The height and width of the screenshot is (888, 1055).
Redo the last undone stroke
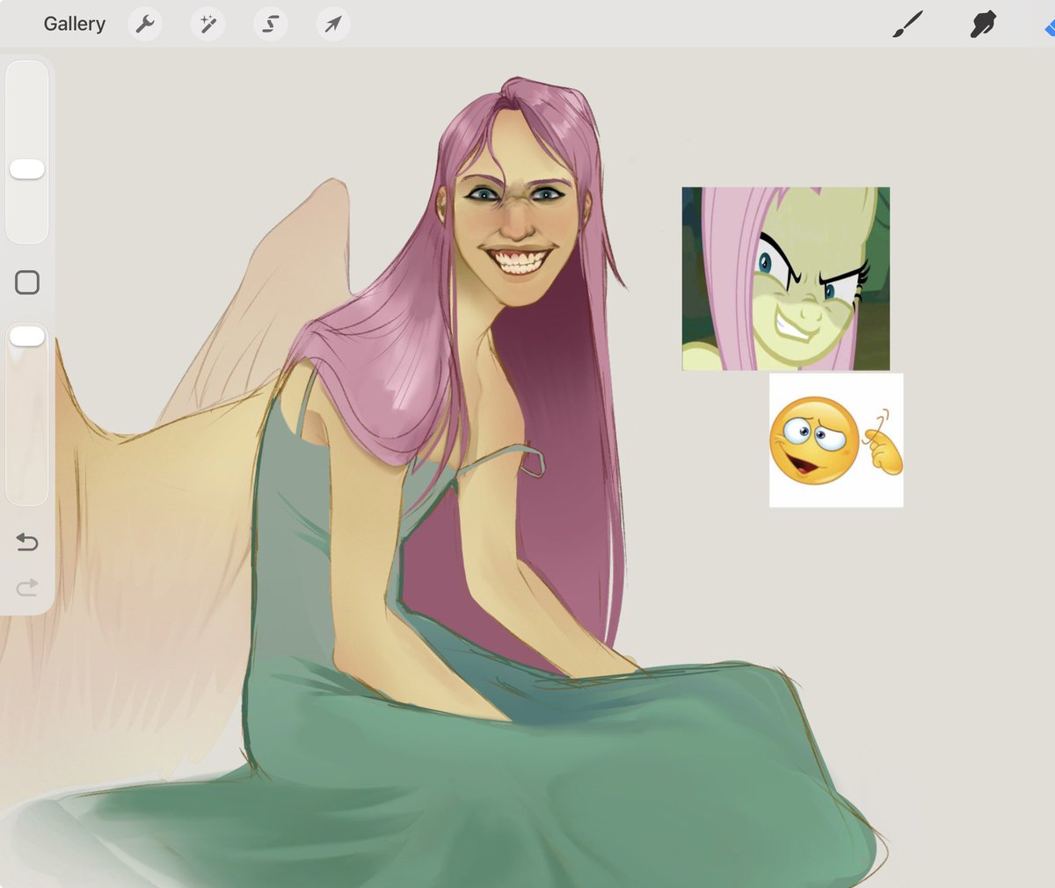[27, 586]
